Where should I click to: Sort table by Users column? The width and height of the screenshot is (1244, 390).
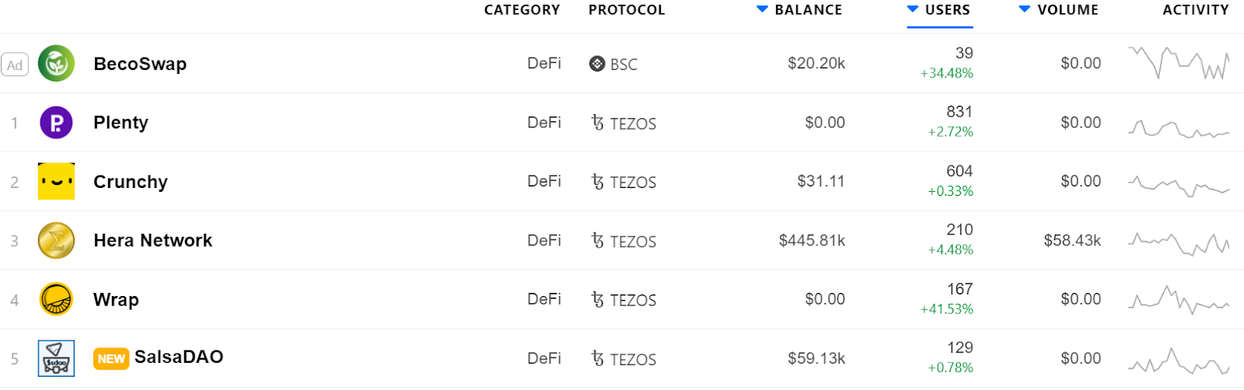[946, 10]
